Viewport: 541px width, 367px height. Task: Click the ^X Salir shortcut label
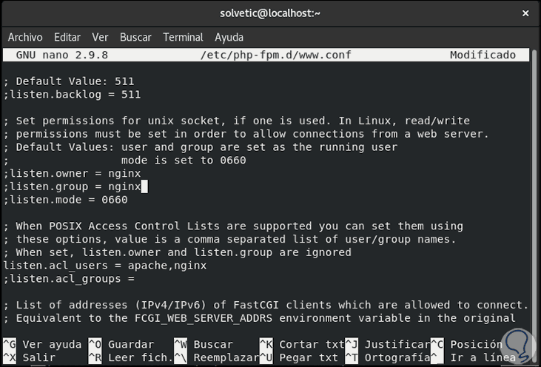30,357
